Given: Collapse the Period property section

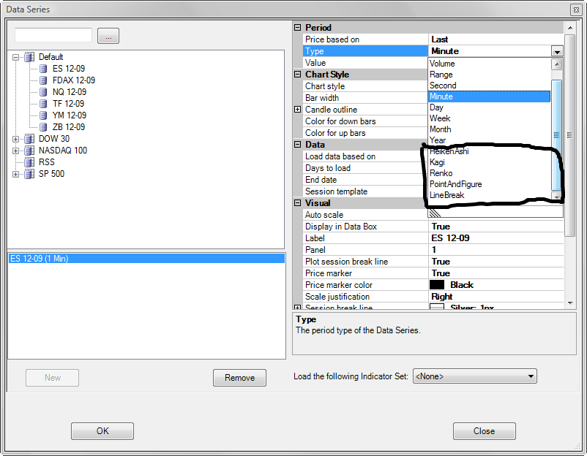Looking at the screenshot, I should click(298, 27).
